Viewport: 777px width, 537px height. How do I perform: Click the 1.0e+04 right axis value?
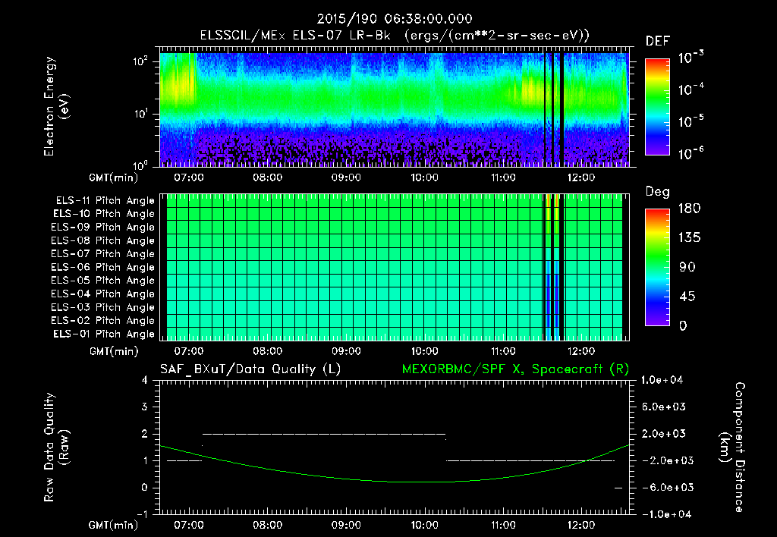point(662,381)
